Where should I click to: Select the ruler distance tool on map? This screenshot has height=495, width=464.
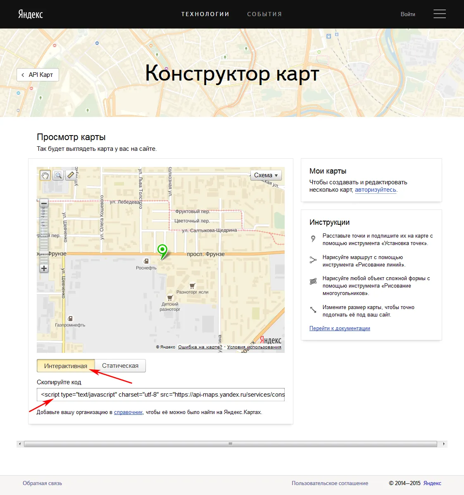point(71,175)
